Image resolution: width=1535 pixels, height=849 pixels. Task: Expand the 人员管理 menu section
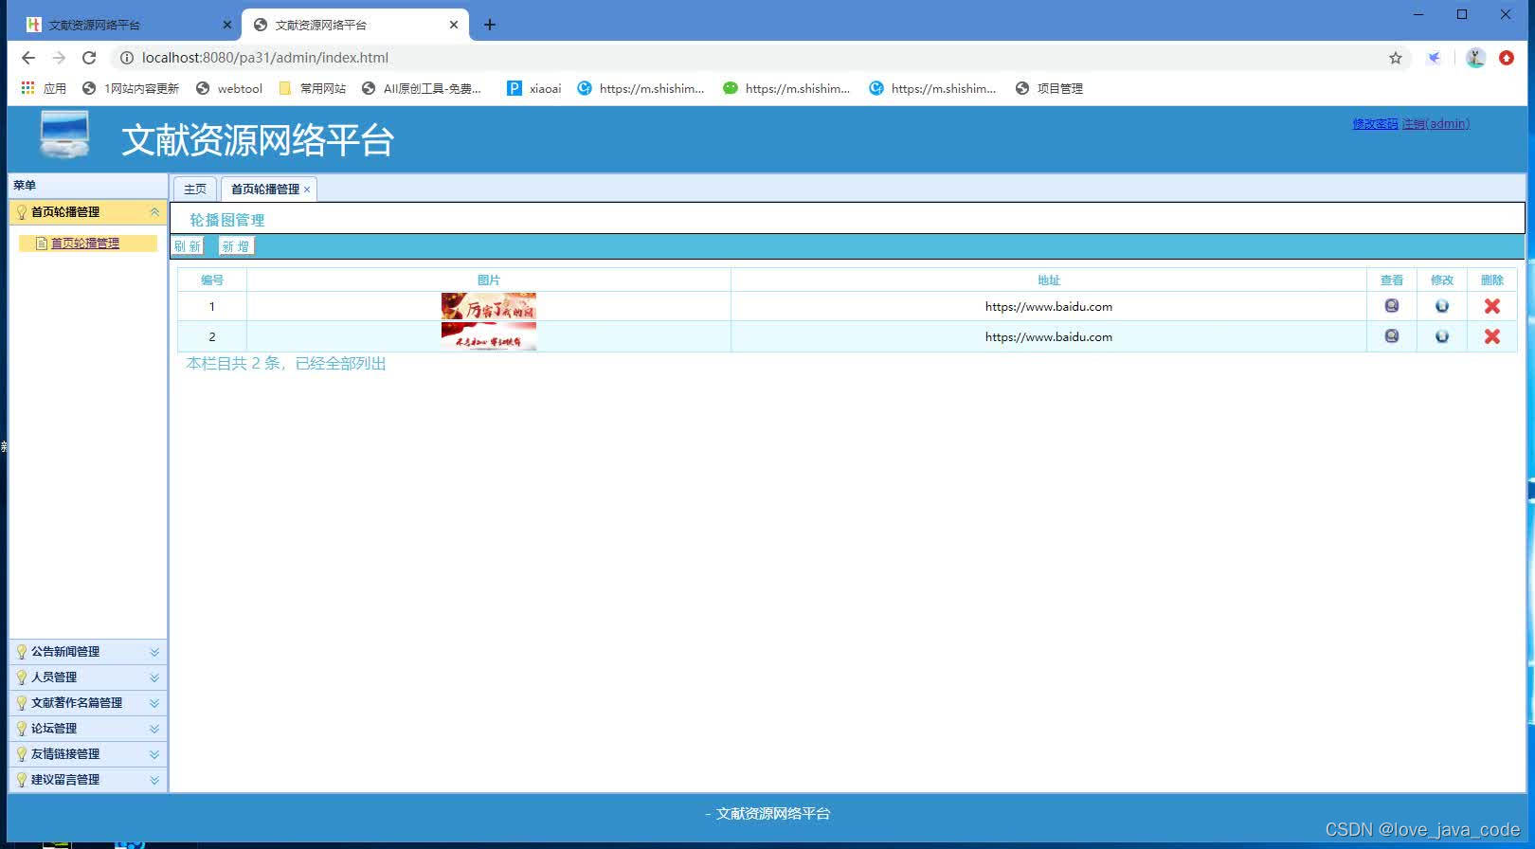tap(154, 677)
